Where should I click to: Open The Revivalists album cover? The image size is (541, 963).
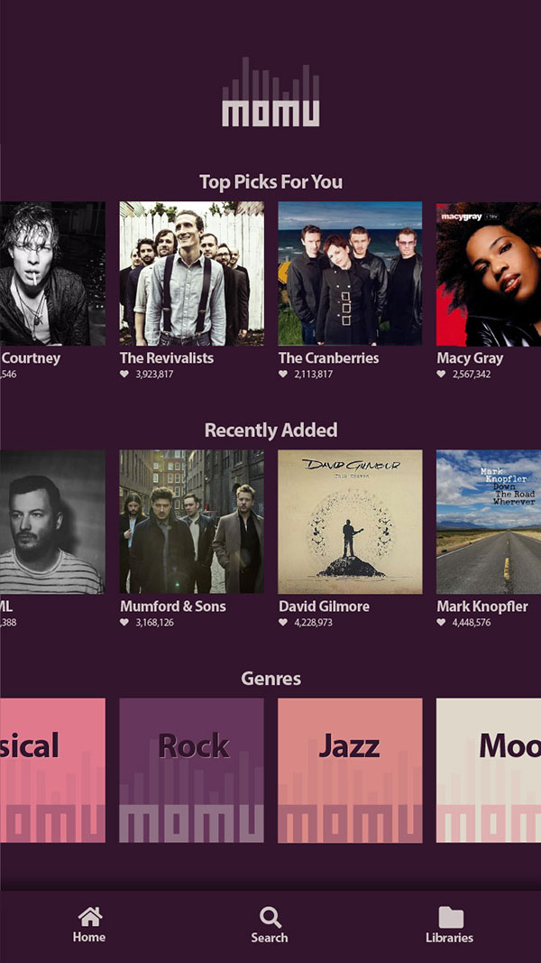[191, 273]
